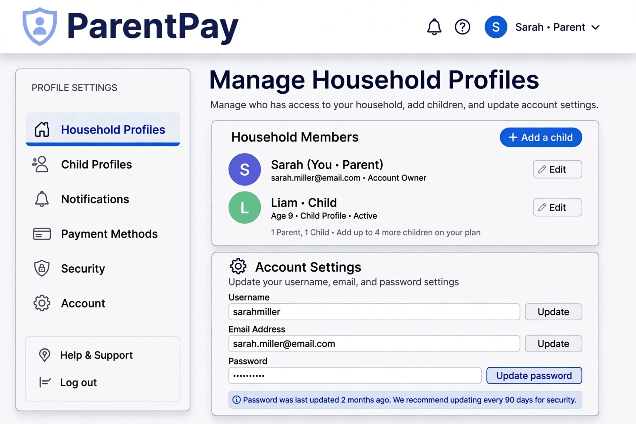
Task: Click the help question mark icon
Action: point(462,27)
